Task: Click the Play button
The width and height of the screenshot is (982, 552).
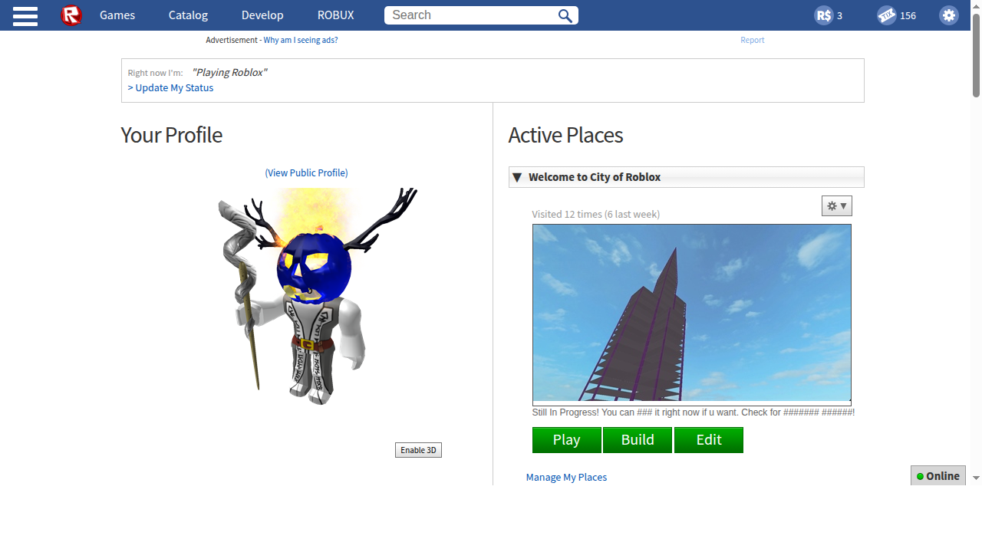Action: click(x=567, y=440)
